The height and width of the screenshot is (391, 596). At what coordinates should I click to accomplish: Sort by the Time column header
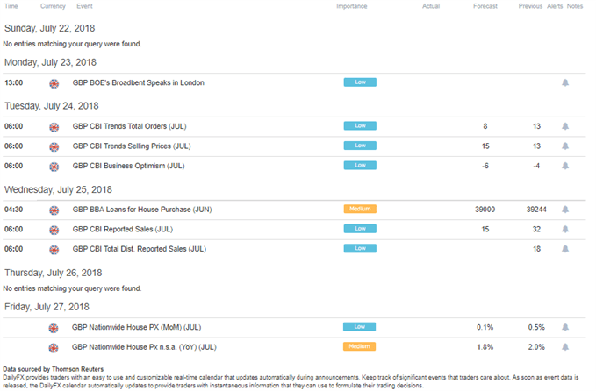11,6
